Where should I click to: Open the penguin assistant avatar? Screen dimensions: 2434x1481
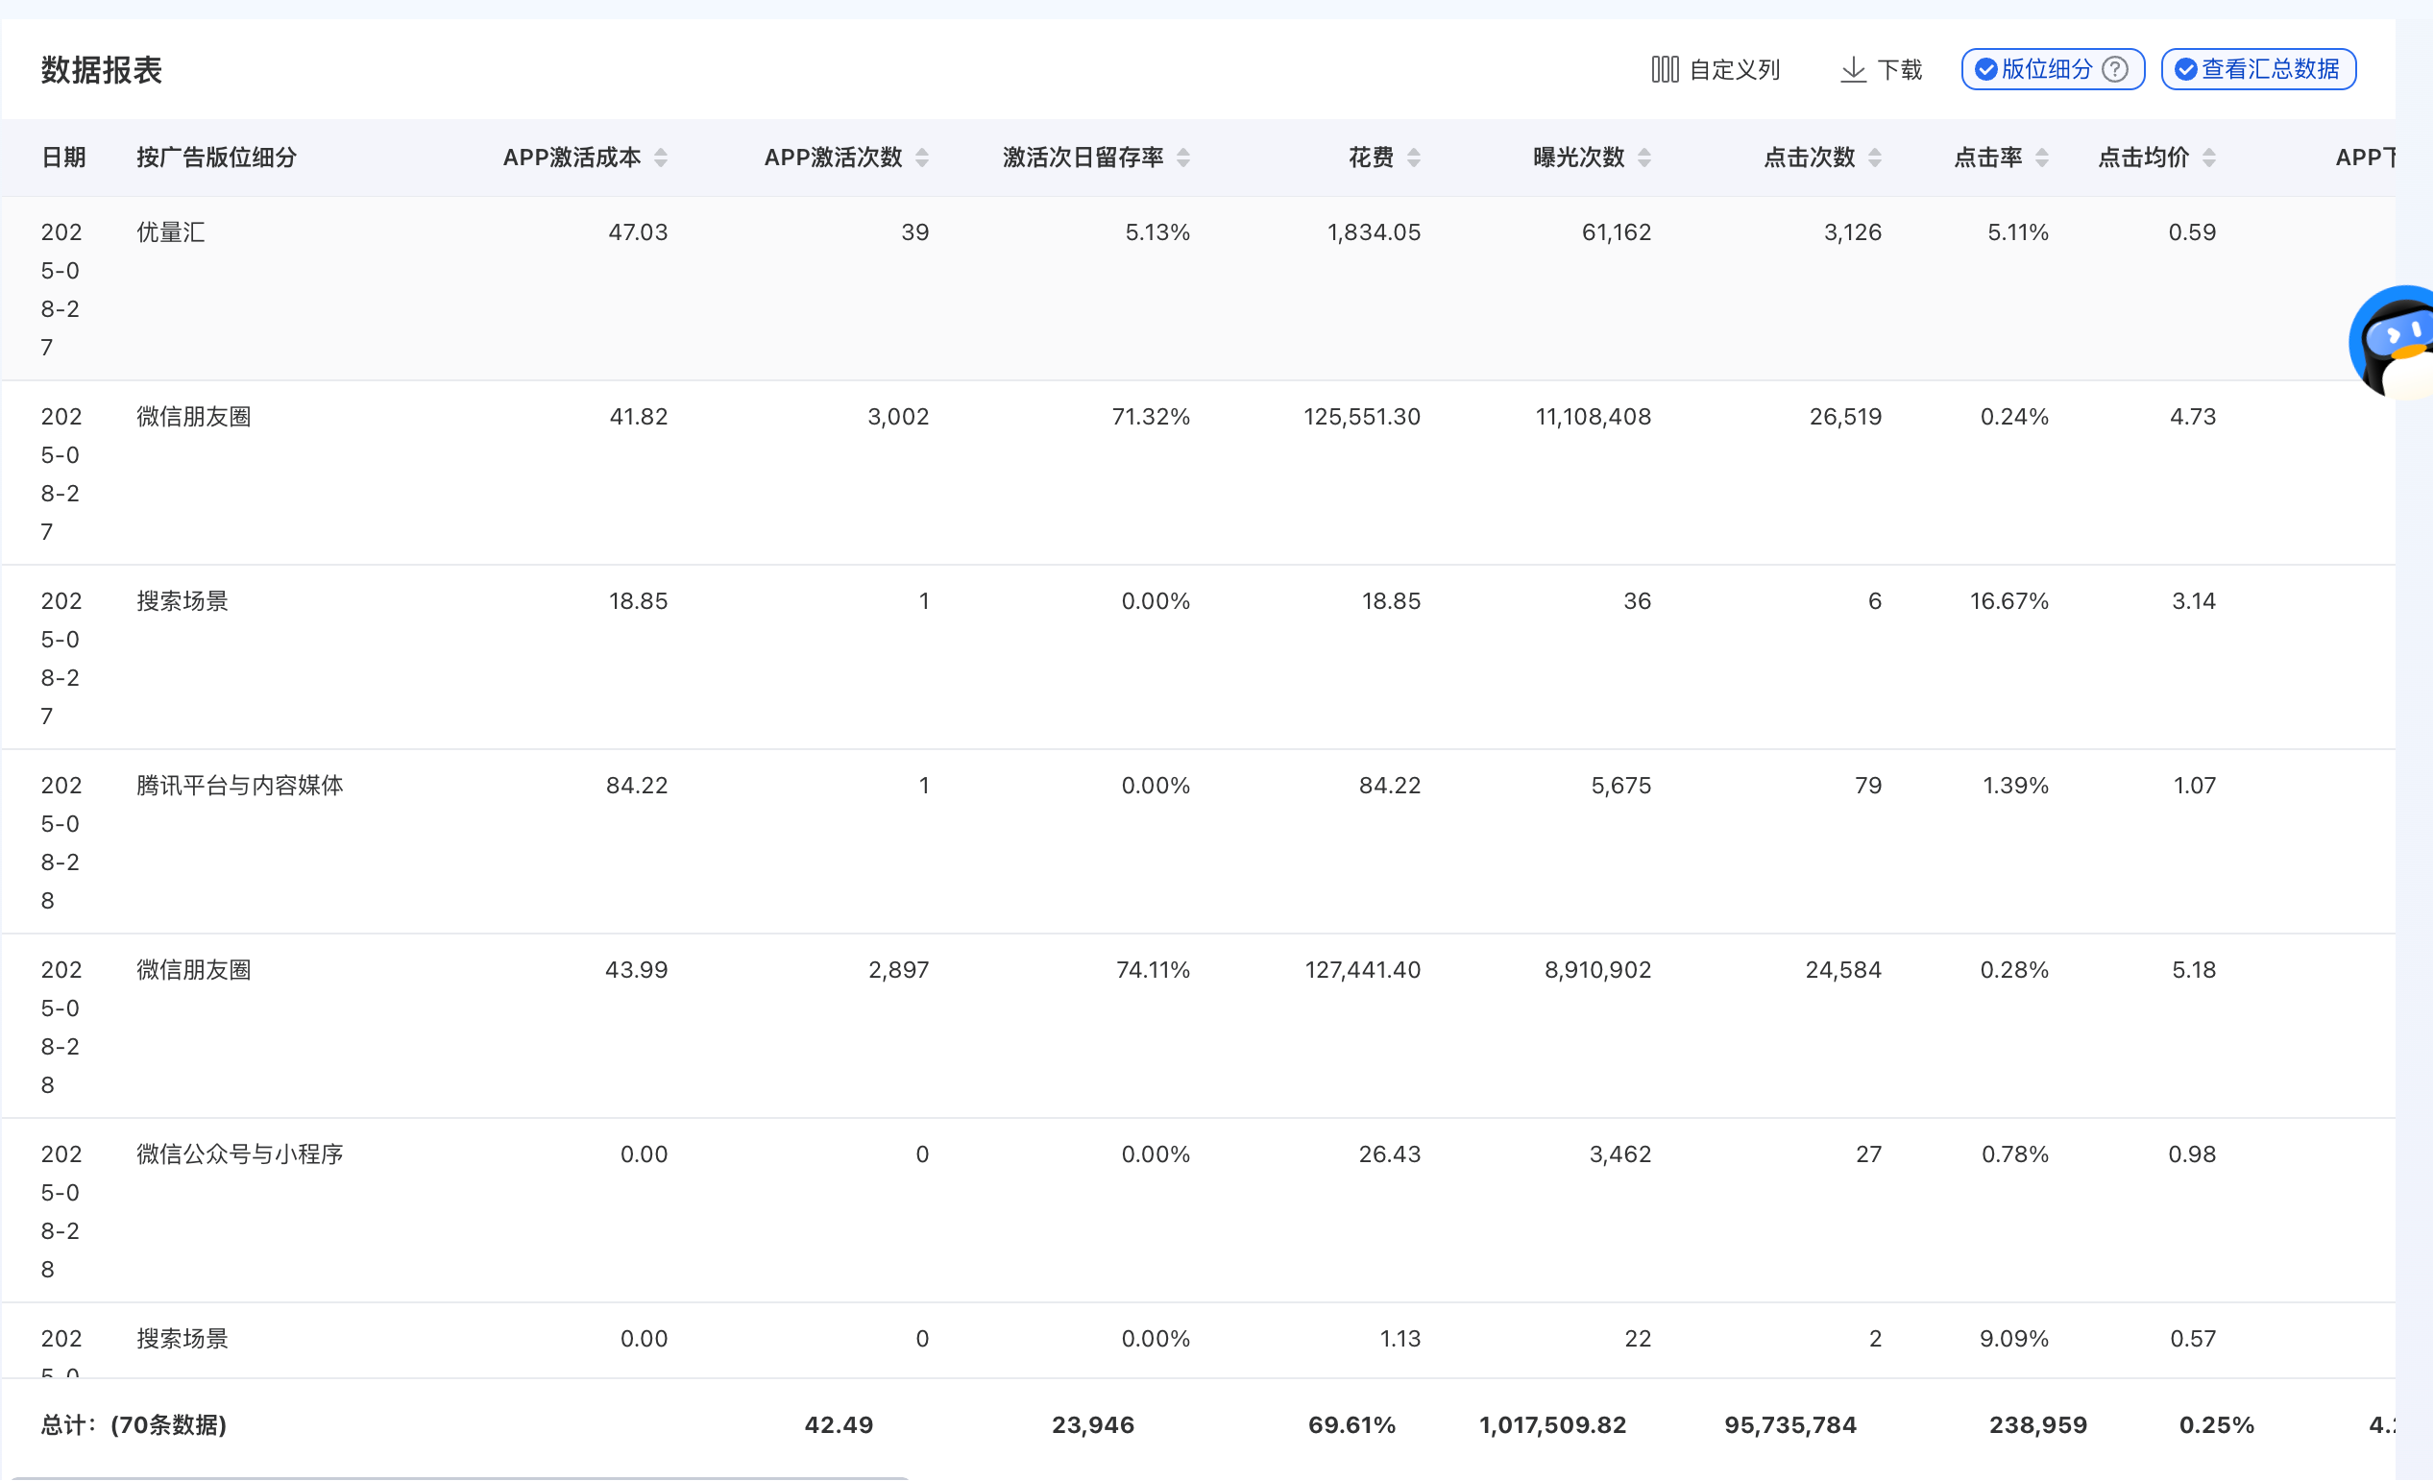2393,343
